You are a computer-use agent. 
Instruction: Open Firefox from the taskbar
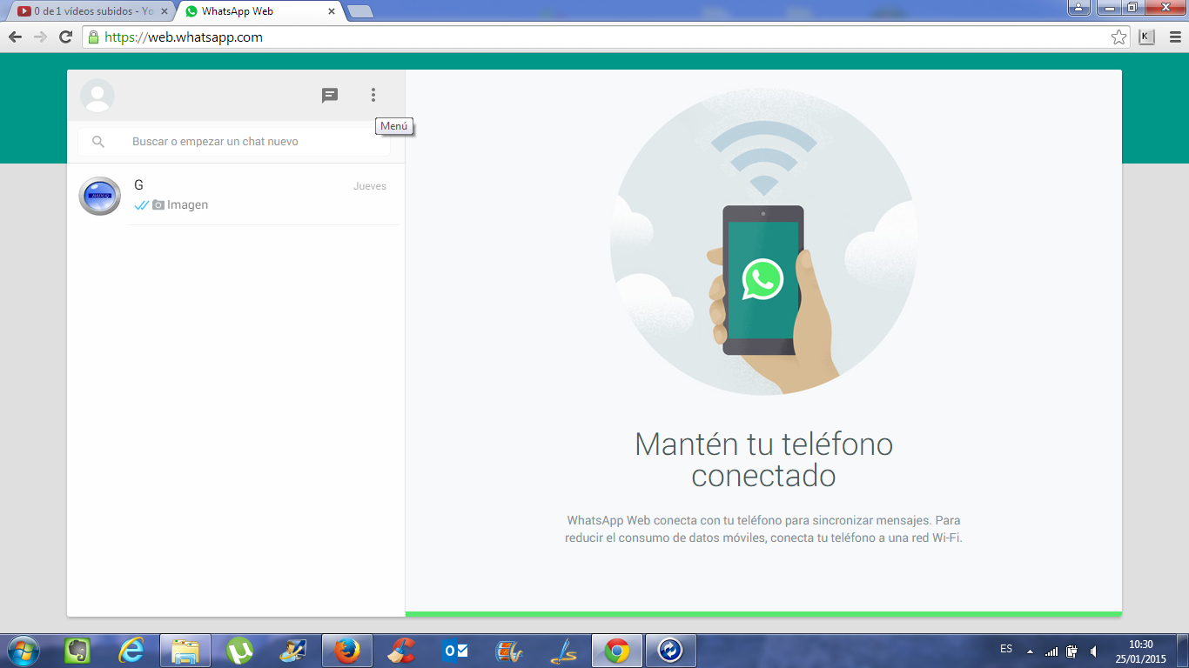coord(346,651)
